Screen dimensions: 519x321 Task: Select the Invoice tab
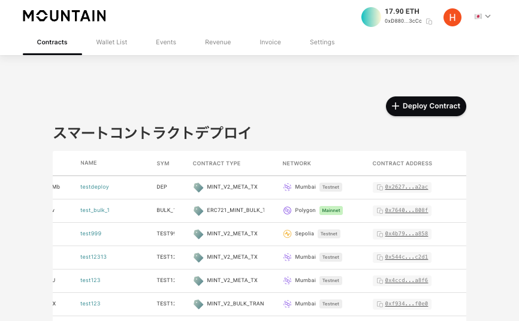click(x=270, y=43)
